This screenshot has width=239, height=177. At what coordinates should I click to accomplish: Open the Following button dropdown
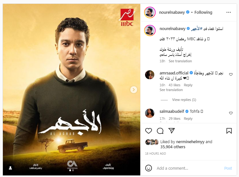tap(203, 12)
